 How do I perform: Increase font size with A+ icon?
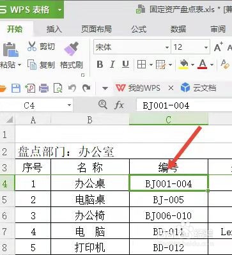tap(219, 47)
